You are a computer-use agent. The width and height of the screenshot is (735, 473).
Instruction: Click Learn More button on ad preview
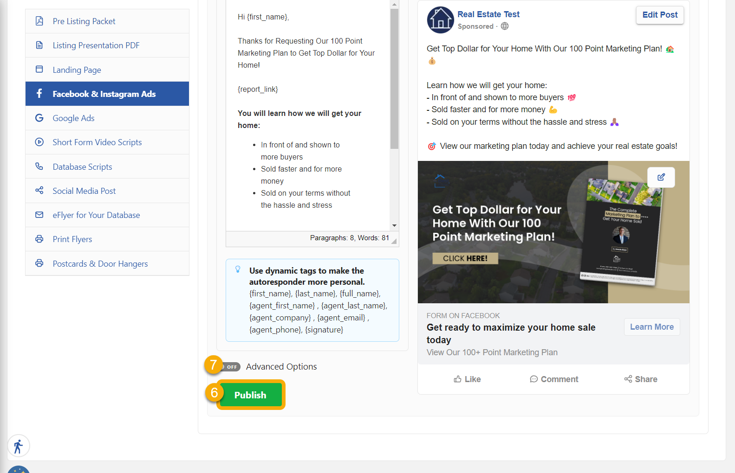tap(651, 327)
